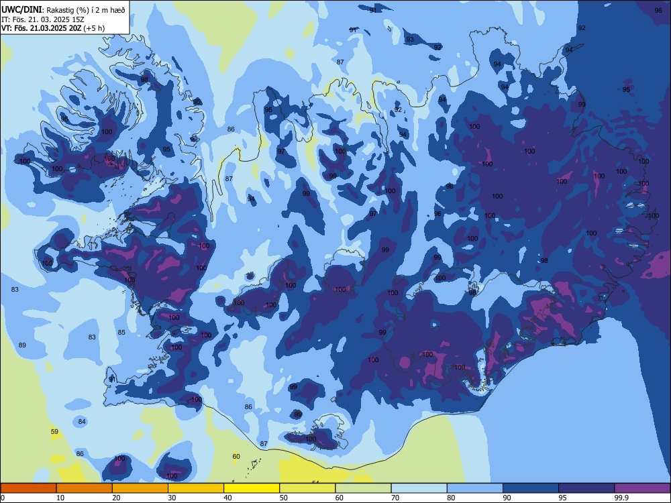Screen dimensions: 671x503
Task: Select the '40' legend scale label
Action: click(227, 498)
